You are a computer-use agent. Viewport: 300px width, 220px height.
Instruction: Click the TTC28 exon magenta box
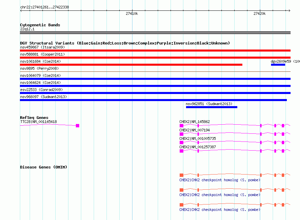pos(78,125)
